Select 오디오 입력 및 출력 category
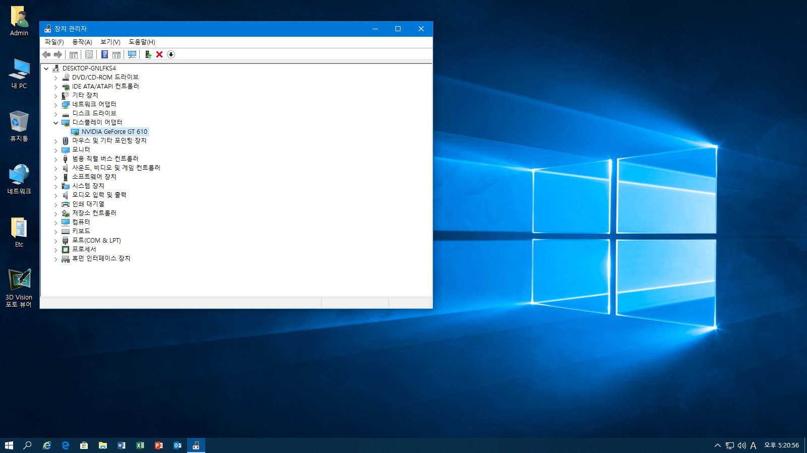The width and height of the screenshot is (807, 453). coord(99,195)
